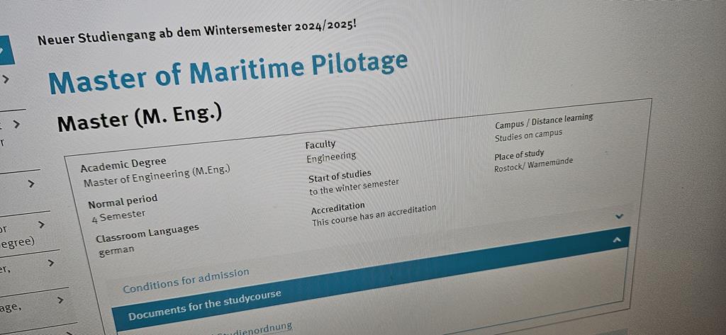Expand the Conditions for admission chevron
726x335 pixels.
coord(619,215)
